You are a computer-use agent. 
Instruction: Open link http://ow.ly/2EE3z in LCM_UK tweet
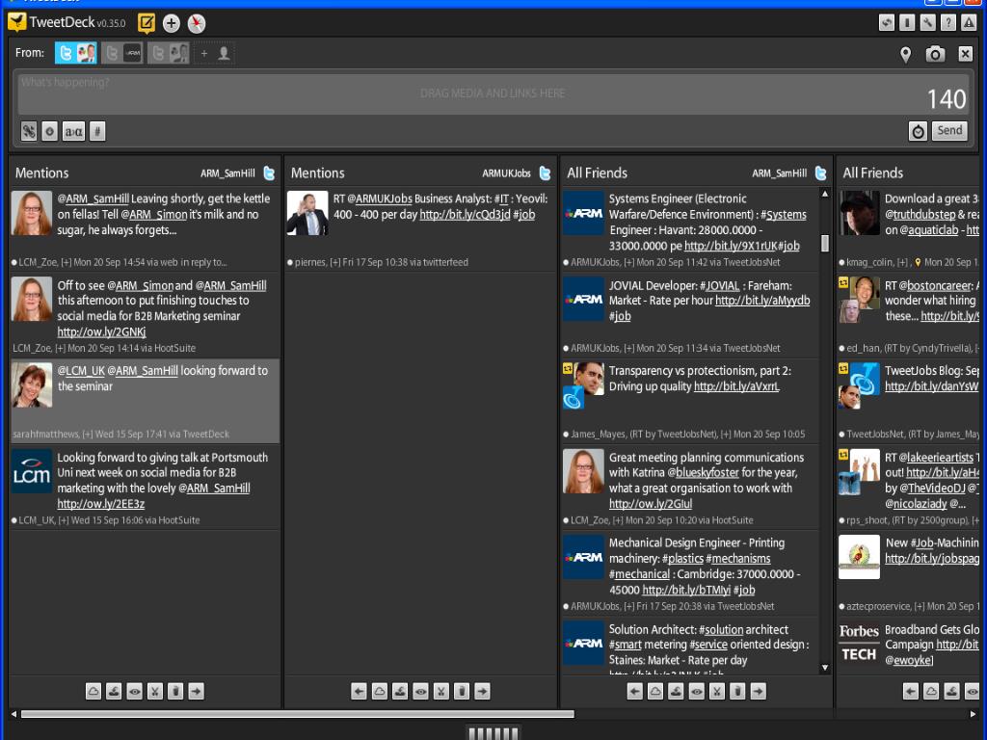click(100, 503)
